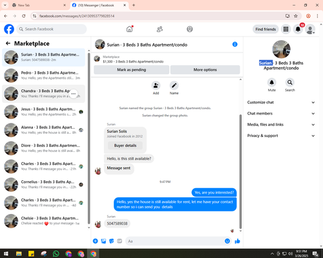The image size is (323, 258).
Task: Expand Privacy & support section
Action: click(x=281, y=136)
